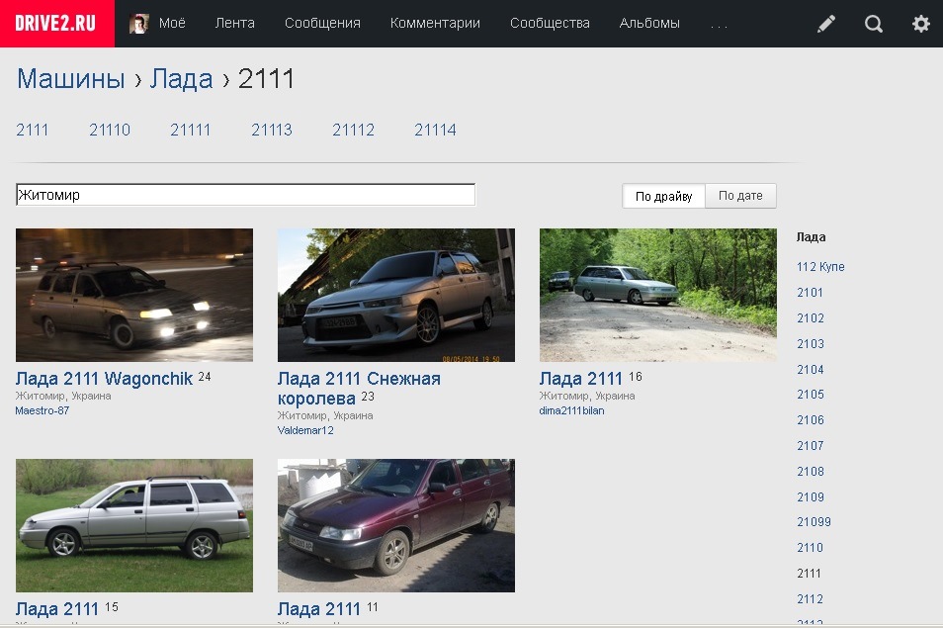This screenshot has width=943, height=628.
Task: Open the Лада 2111 Wagonchik title link
Action: pos(104,379)
